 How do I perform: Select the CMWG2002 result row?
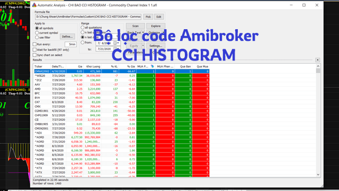pyautogui.click(x=121, y=71)
